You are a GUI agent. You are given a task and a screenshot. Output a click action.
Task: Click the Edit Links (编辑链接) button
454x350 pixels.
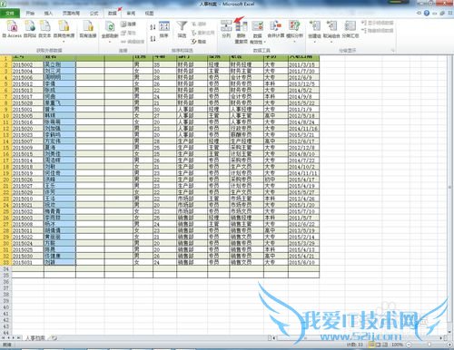tap(133, 42)
